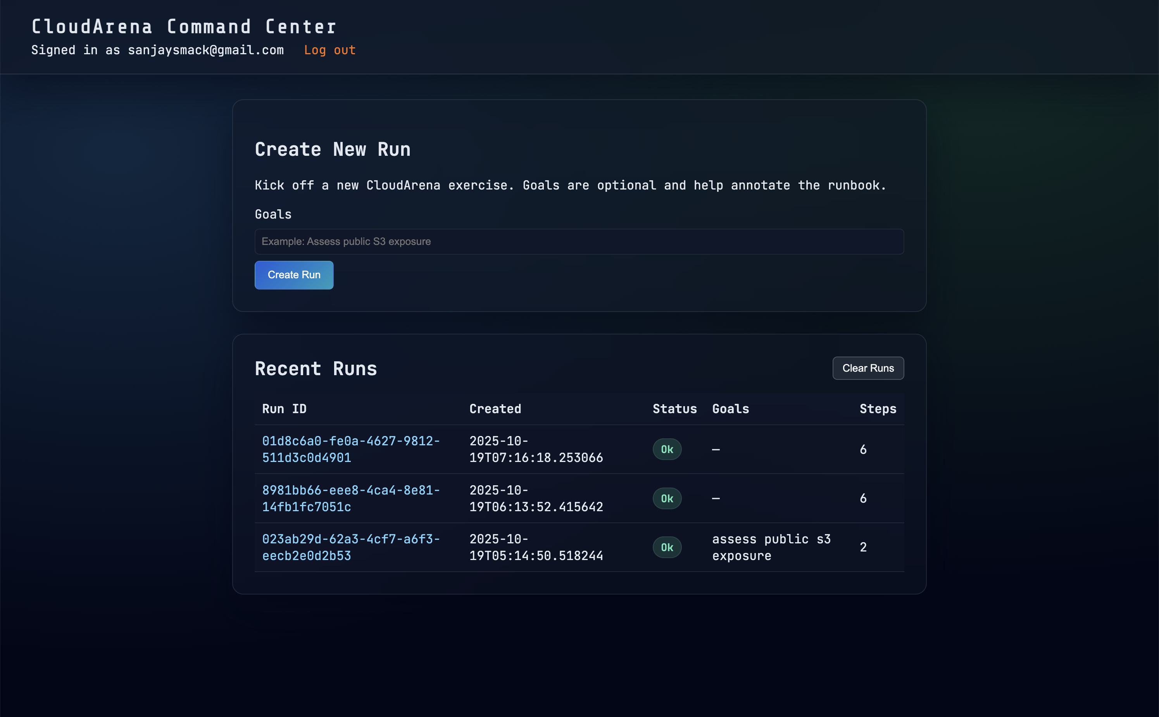Click the CloudArena Command Center title
Viewport: 1159px width, 717px height.
pyautogui.click(x=184, y=27)
